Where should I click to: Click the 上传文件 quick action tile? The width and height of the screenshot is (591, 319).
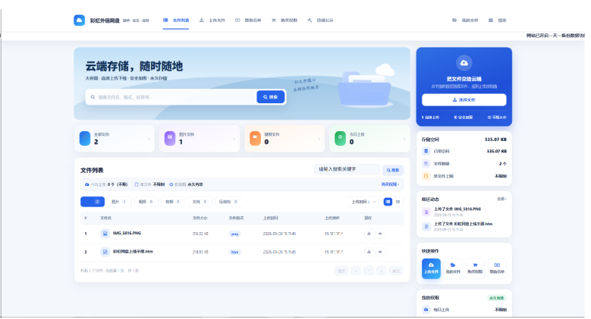431,268
